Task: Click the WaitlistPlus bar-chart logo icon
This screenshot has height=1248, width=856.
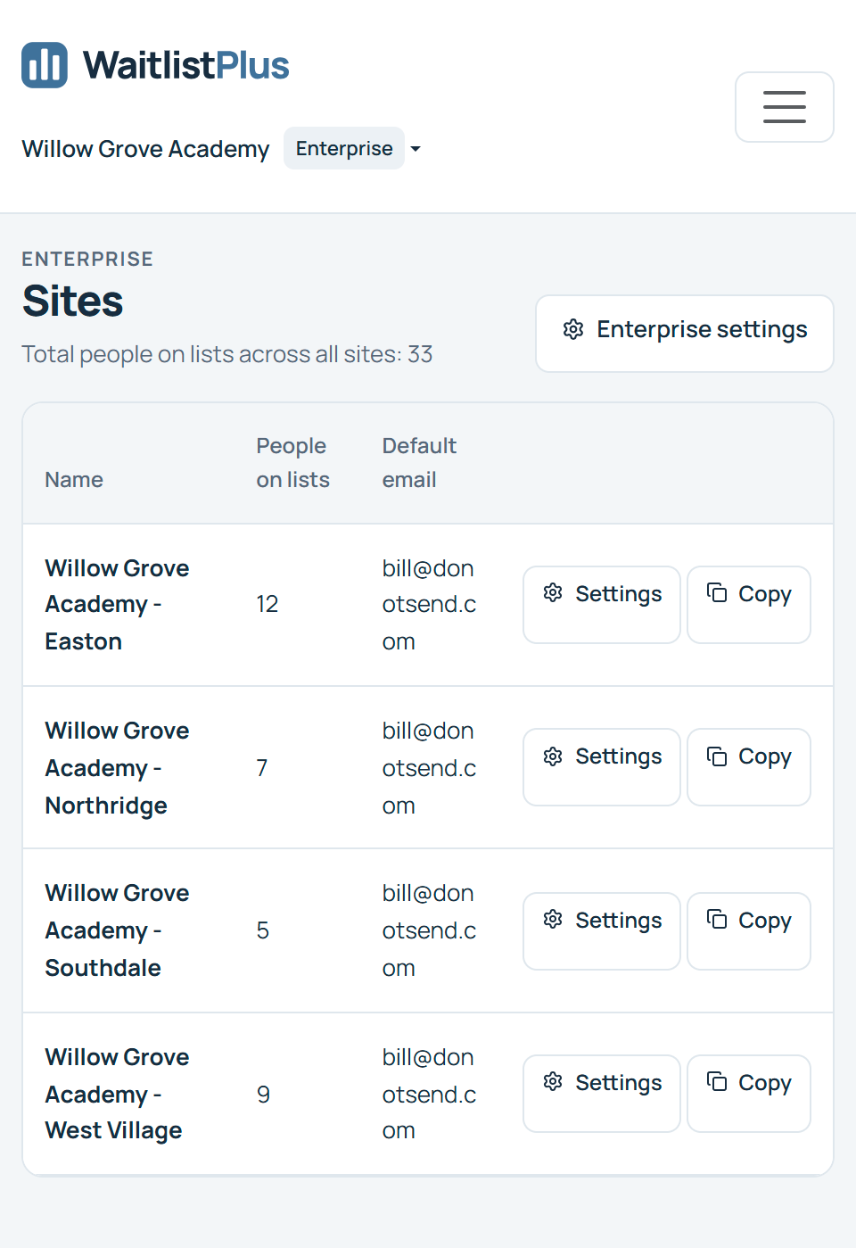Action: 45,65
